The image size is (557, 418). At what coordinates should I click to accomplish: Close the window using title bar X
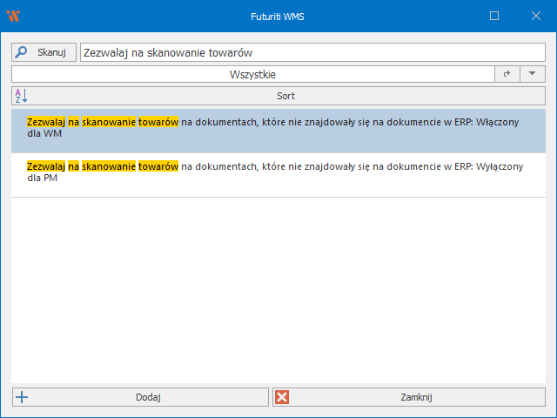point(534,16)
